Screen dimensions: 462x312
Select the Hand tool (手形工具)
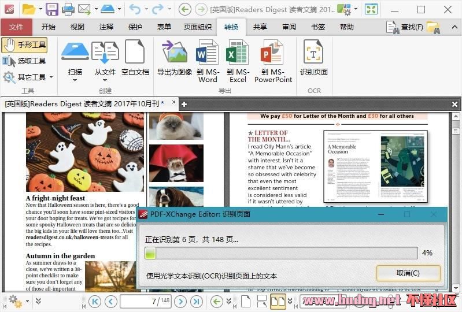24,45
